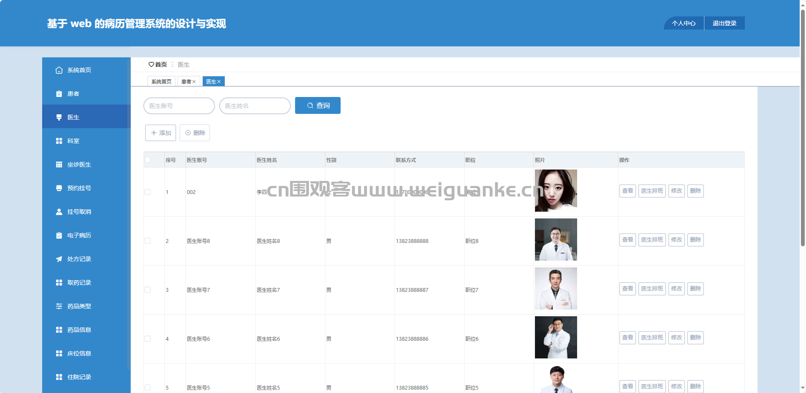Click the photo of doctor 002
This screenshot has width=806, height=393.
[x=556, y=191]
